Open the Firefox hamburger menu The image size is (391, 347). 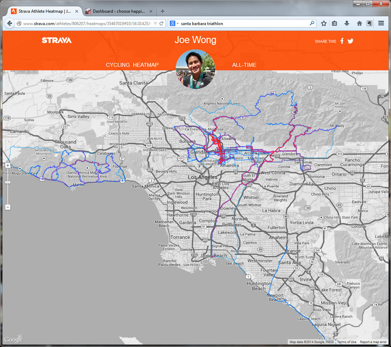click(381, 24)
